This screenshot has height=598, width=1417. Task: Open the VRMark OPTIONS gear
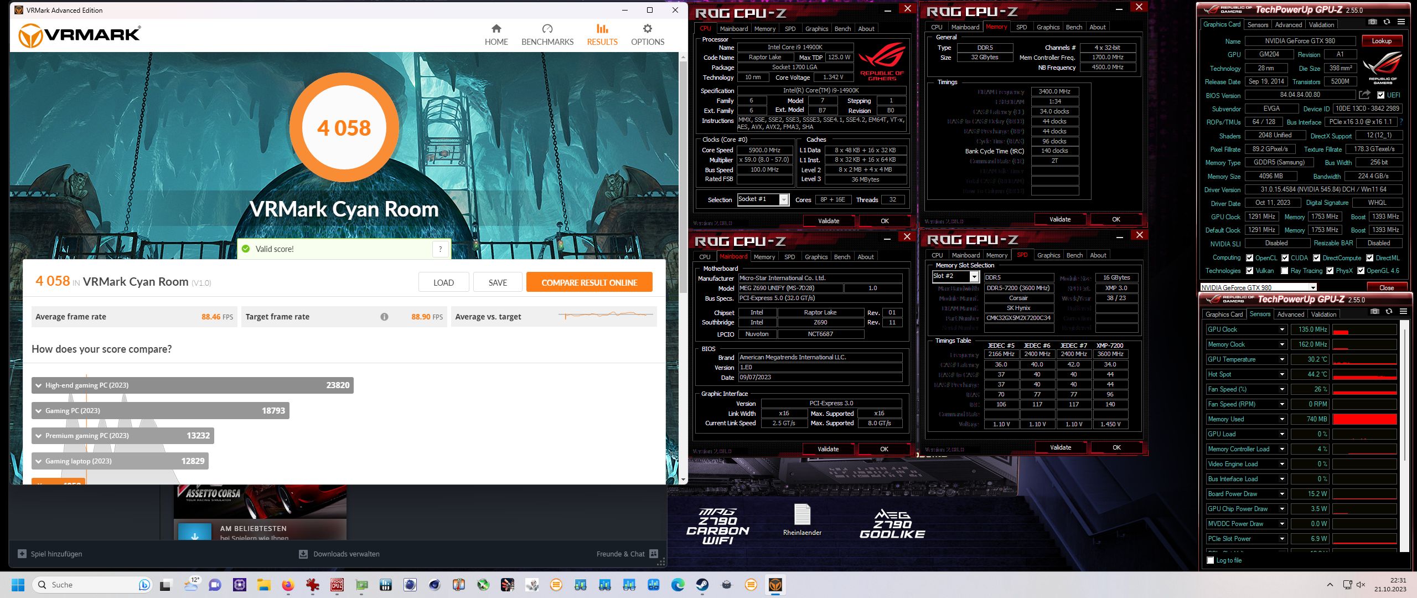(x=648, y=35)
